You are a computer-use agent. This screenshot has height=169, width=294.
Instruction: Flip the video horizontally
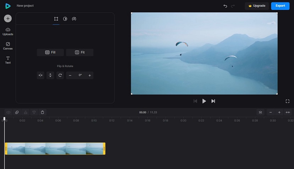(x=40, y=75)
